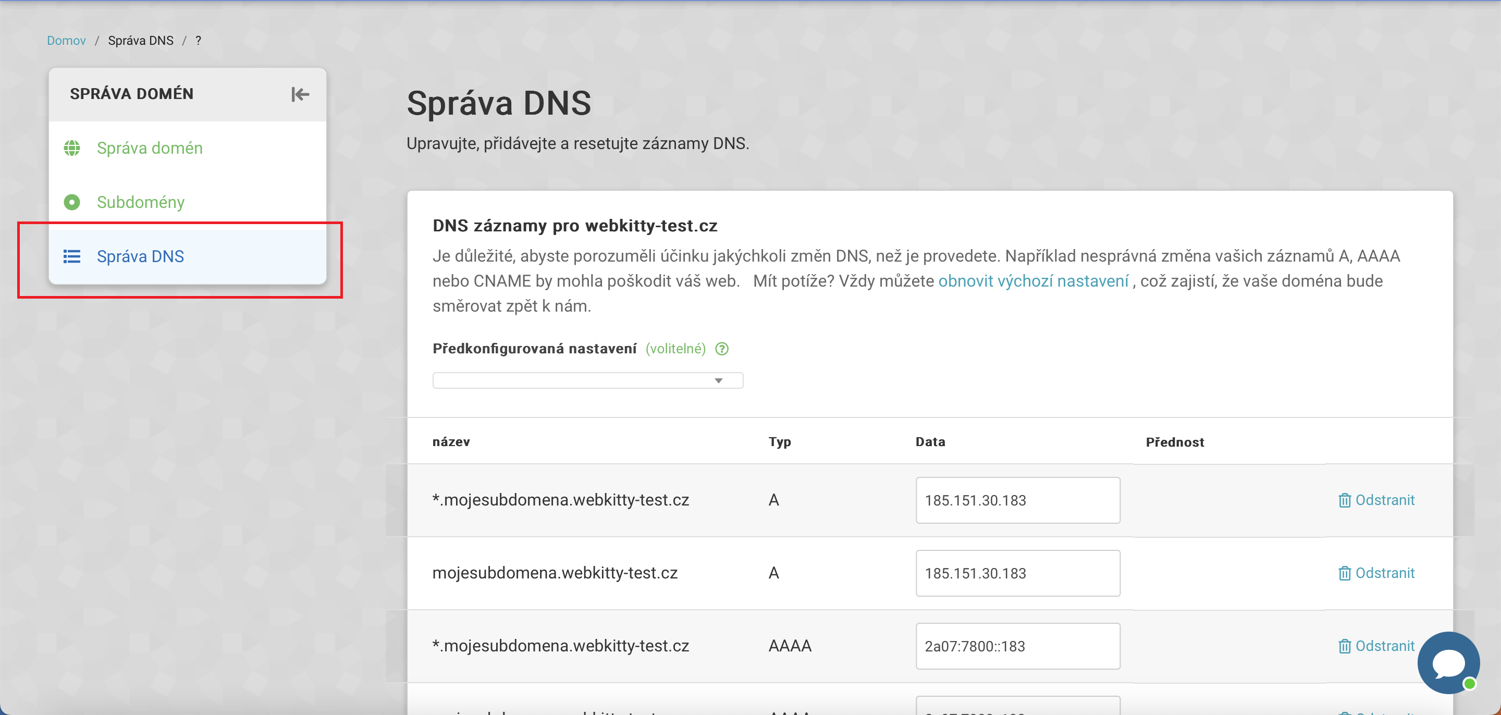Open Správa domén menu item
Image resolution: width=1501 pixels, height=715 pixels.
point(187,148)
